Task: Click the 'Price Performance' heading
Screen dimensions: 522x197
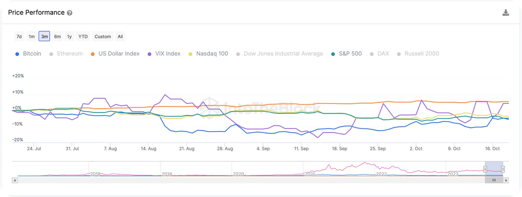Action: point(36,13)
